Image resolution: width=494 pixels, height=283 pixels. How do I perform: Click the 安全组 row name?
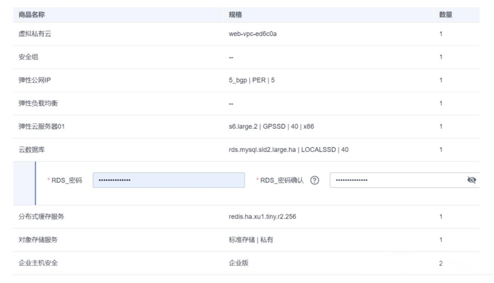click(x=28, y=57)
